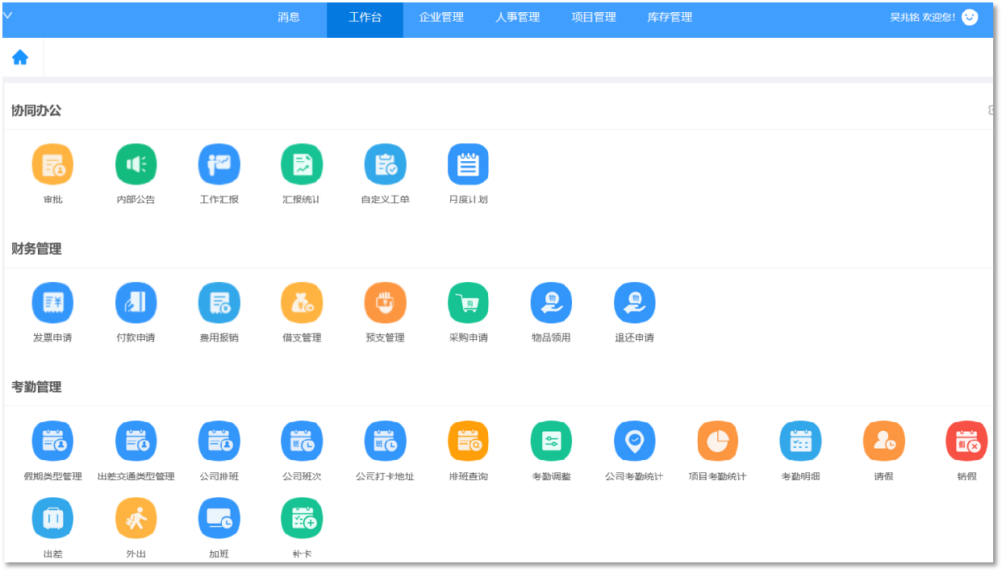Open the 请假 leave request icon
The image size is (1002, 572).
click(x=883, y=441)
